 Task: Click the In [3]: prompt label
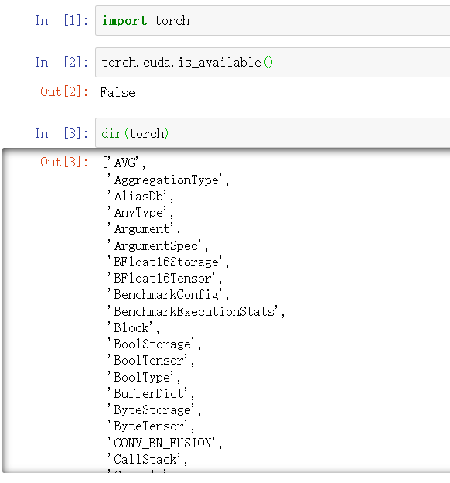tap(61, 133)
